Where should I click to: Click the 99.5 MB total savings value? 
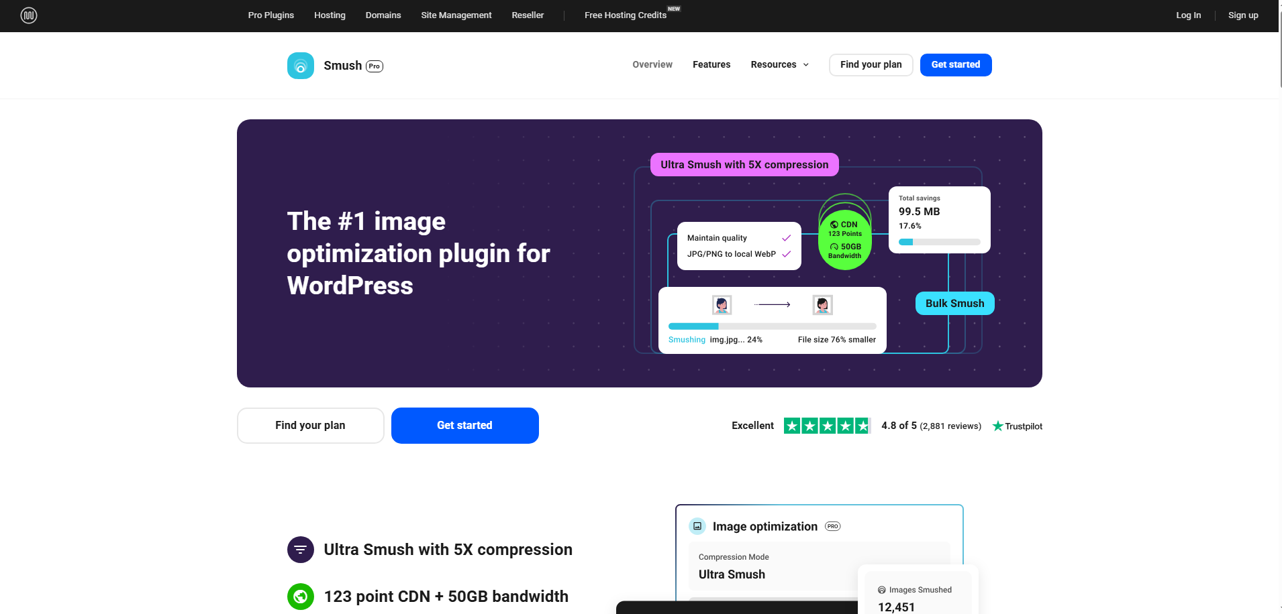920,212
